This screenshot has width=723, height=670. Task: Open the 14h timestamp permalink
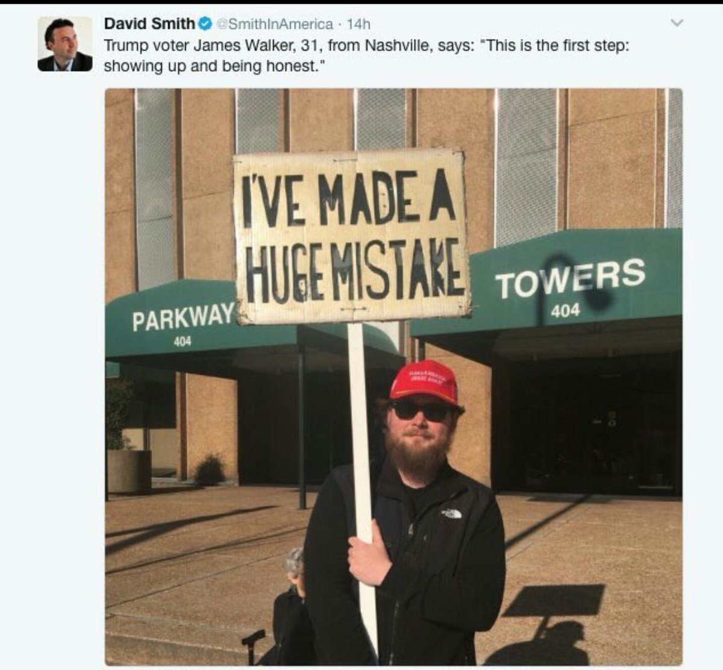pos(359,24)
